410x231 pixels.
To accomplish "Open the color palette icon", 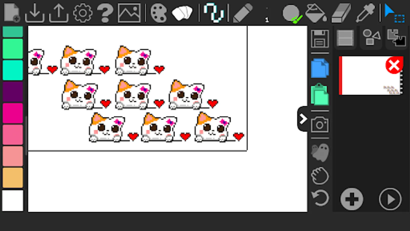I will pyautogui.click(x=159, y=13).
